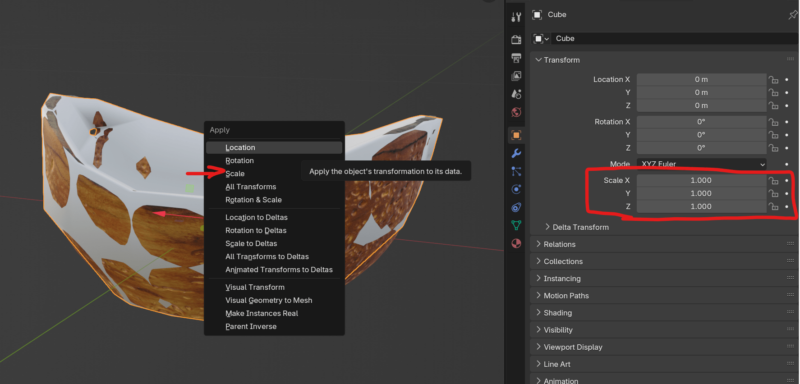Collapse the Transform panel
Screen dimensions: 800x384
point(538,60)
